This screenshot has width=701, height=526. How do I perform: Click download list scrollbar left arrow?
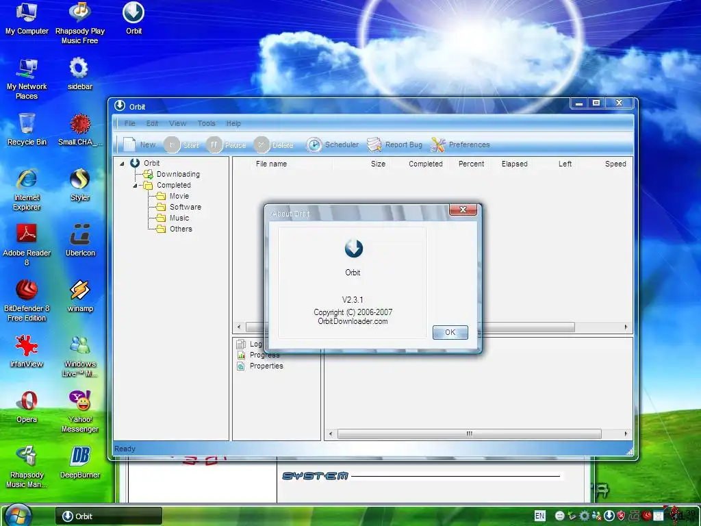(239, 327)
